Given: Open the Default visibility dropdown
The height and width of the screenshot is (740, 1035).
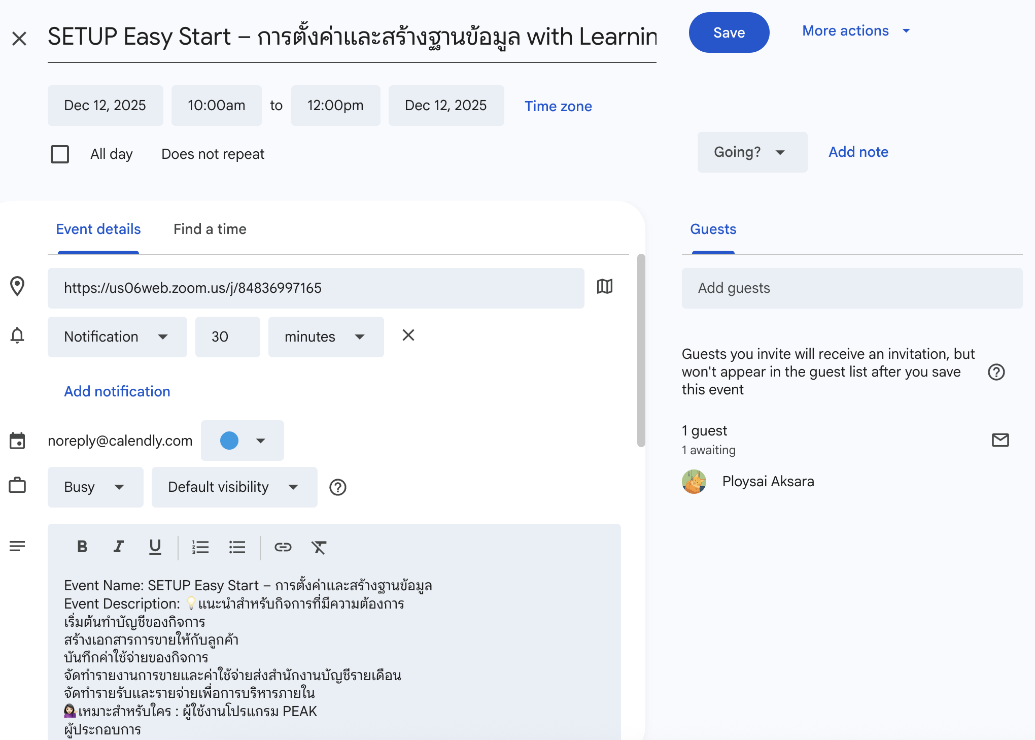Looking at the screenshot, I should click(234, 487).
